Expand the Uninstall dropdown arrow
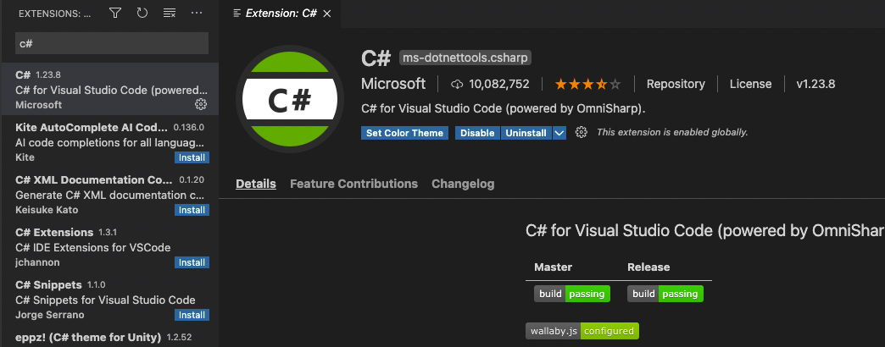 pos(559,133)
